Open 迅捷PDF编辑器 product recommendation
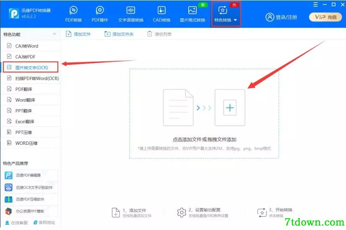This screenshot has height=230, width=346. tap(31, 175)
